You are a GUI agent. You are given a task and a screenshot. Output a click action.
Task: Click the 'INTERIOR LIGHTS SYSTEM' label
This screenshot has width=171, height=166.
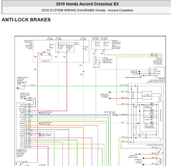click(x=138, y=161)
